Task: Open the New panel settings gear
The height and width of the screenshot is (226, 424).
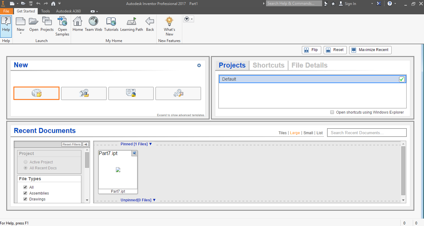Action: click(x=199, y=65)
